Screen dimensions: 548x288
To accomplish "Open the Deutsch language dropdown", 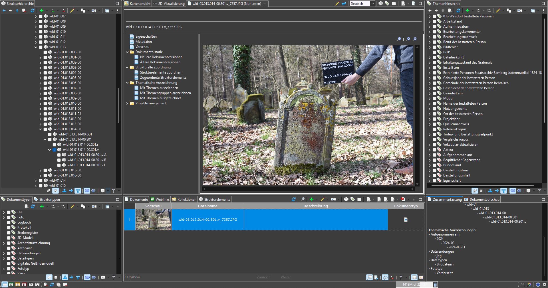I will [x=372, y=4].
